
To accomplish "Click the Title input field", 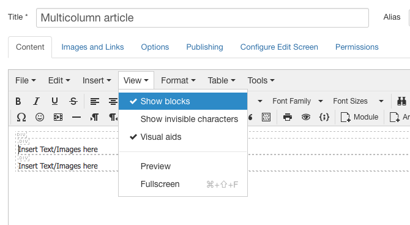I will click(x=203, y=18).
